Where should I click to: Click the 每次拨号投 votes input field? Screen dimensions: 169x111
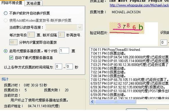31,35
